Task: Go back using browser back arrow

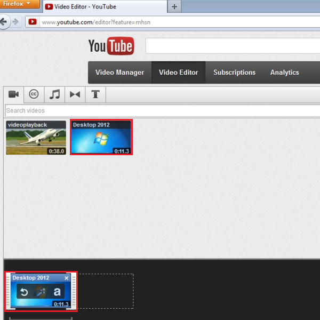Action: [x=4, y=22]
